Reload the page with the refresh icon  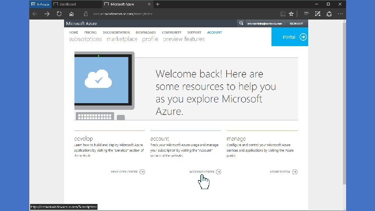coord(59,14)
